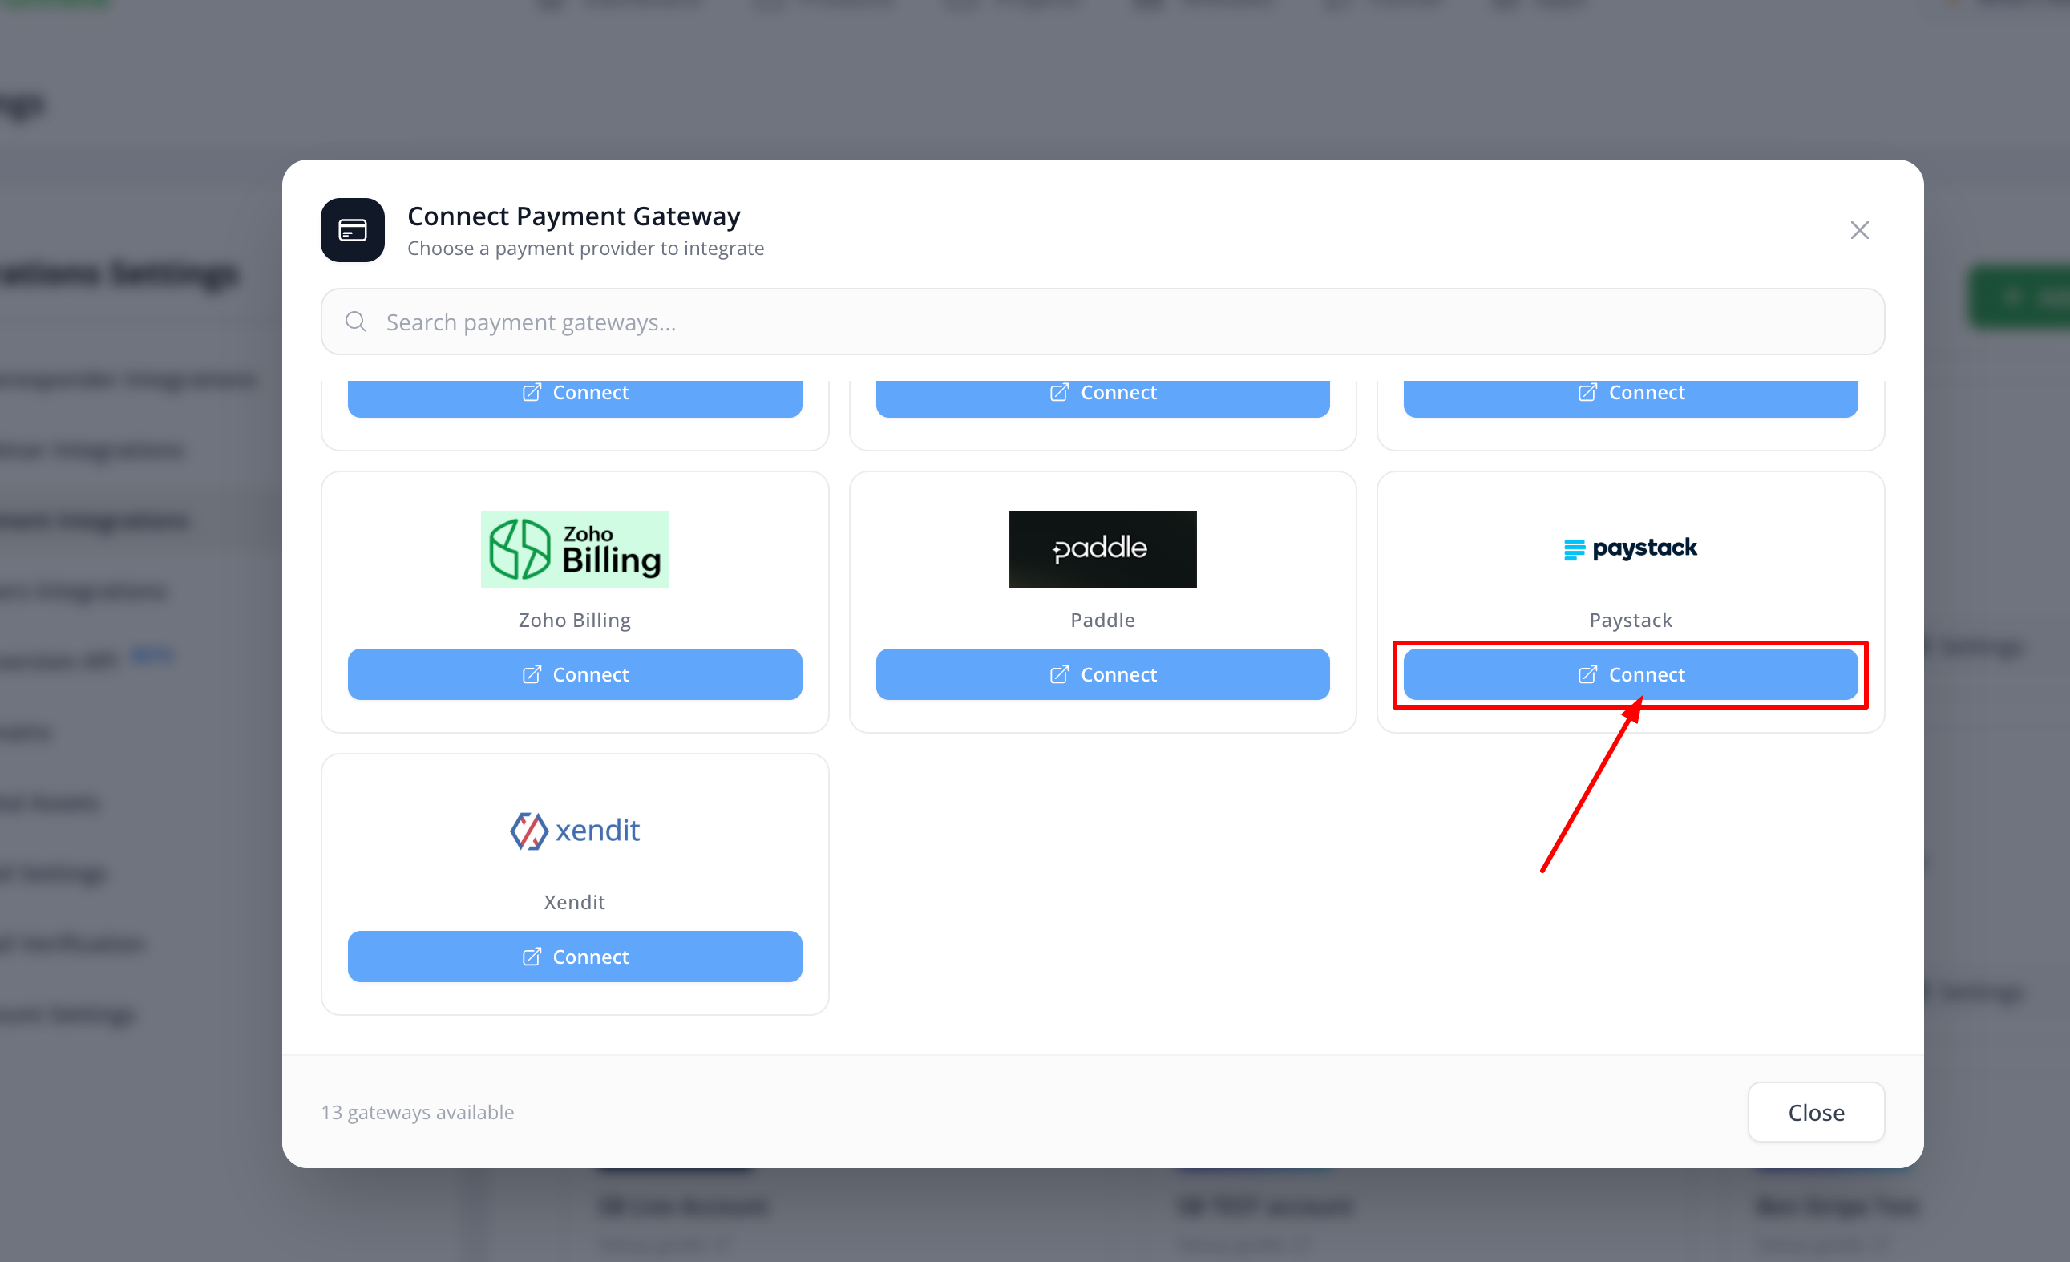Viewport: 2070px width, 1262px height.
Task: Connect the Xendit gateway
Action: 575,957
